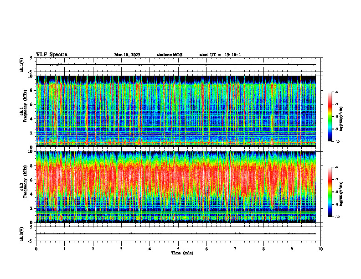Click time axis tick label "10"
361x279 pixels.
tap(320, 249)
